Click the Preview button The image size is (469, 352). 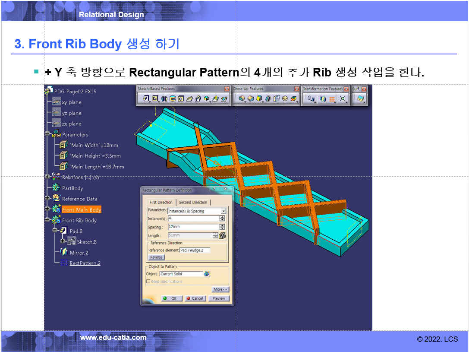[x=219, y=298]
